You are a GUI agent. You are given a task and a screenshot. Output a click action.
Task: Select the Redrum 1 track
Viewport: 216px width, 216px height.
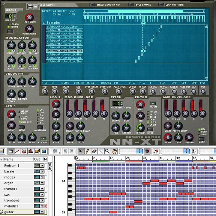[12, 166]
